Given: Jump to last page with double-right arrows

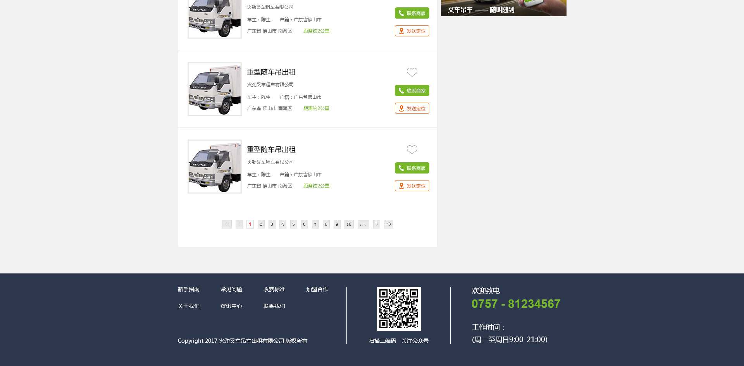Looking at the screenshot, I should [389, 224].
